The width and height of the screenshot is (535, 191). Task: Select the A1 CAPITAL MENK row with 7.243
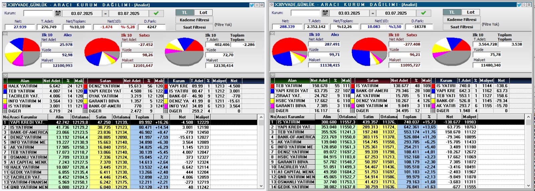[130, 162]
